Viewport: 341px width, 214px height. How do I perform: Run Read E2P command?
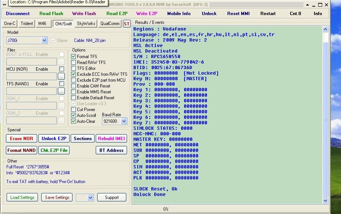[117, 14]
